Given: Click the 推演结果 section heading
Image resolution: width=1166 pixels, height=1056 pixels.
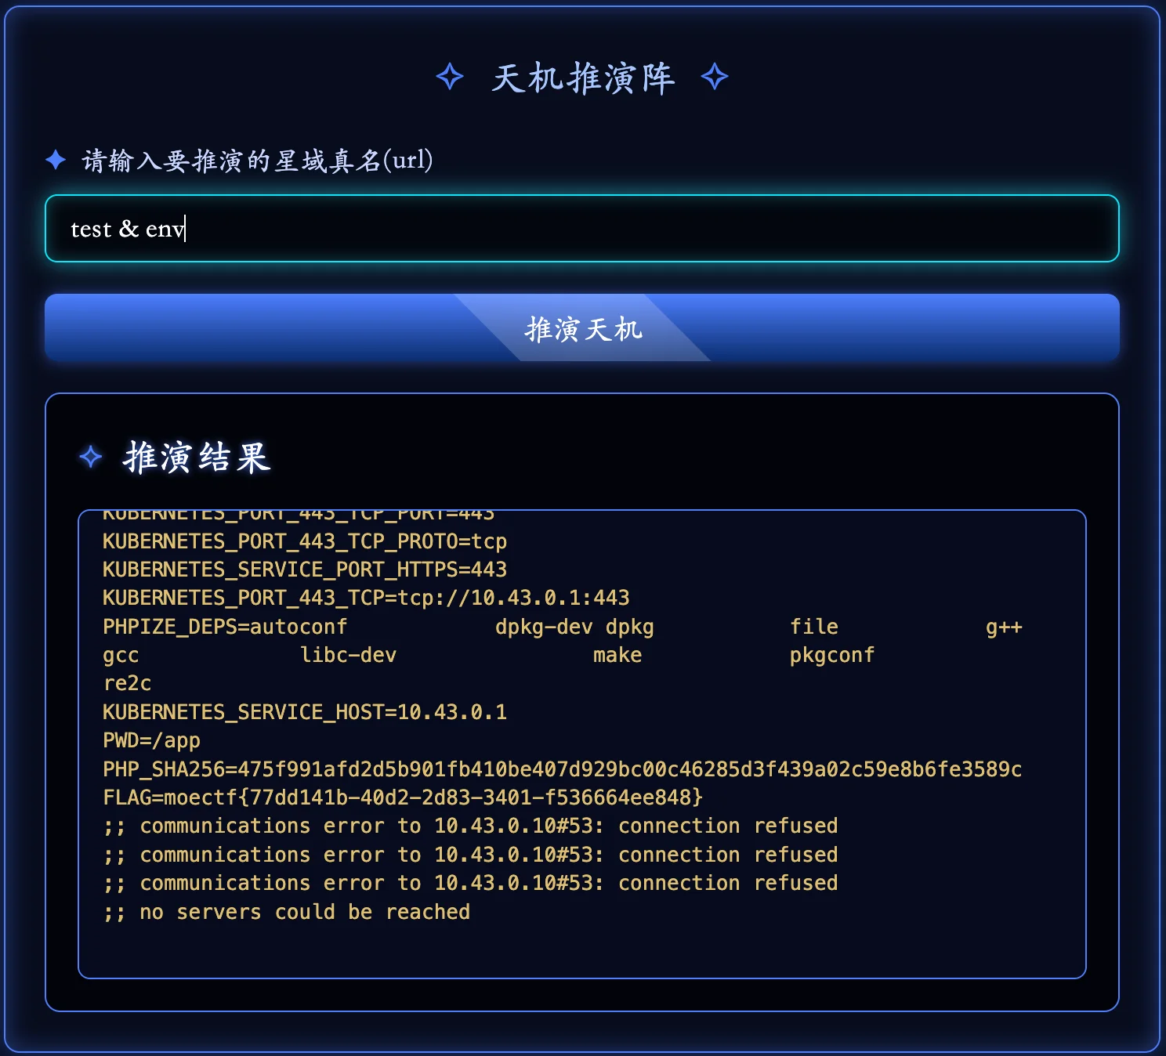Looking at the screenshot, I should [197, 457].
